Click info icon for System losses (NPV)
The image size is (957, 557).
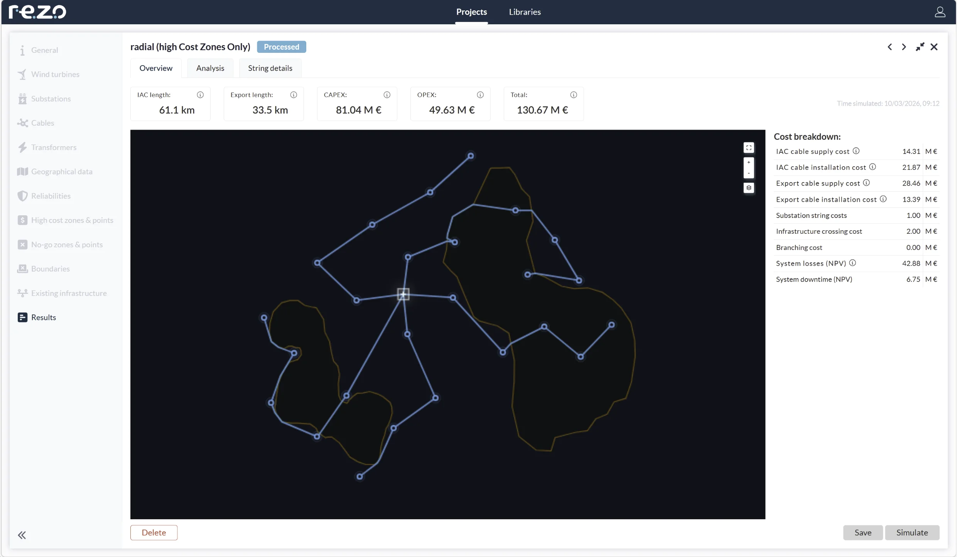[x=852, y=263]
